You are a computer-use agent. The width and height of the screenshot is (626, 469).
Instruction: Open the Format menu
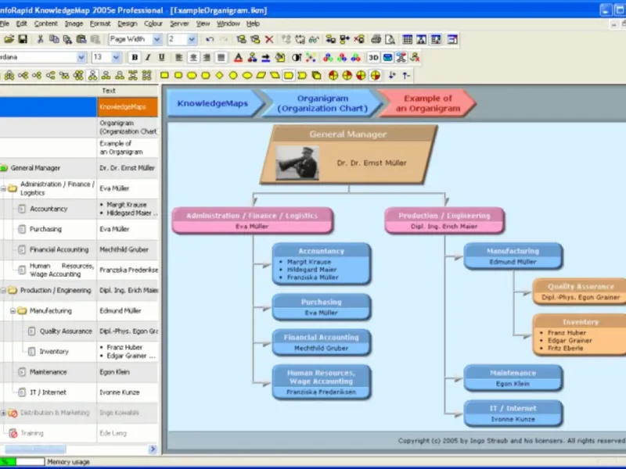point(100,23)
